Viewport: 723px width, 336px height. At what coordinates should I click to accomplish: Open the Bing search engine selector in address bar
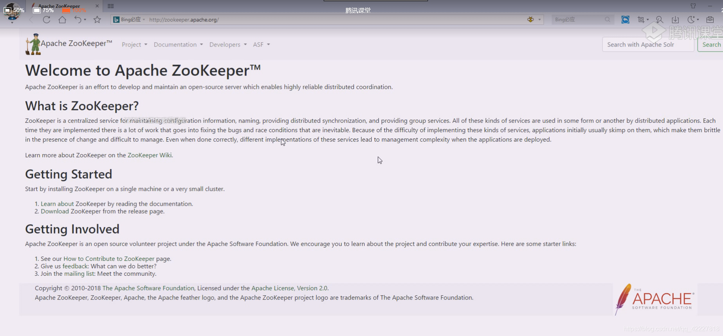click(x=130, y=20)
